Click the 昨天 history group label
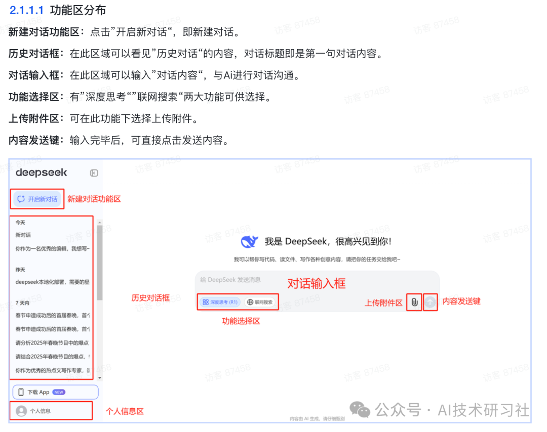The width and height of the screenshot is (547, 432). [20, 270]
